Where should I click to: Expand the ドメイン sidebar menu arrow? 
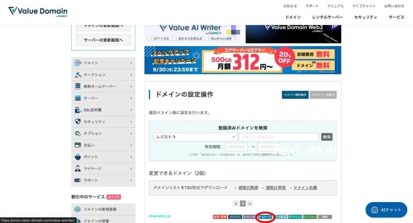point(131,63)
